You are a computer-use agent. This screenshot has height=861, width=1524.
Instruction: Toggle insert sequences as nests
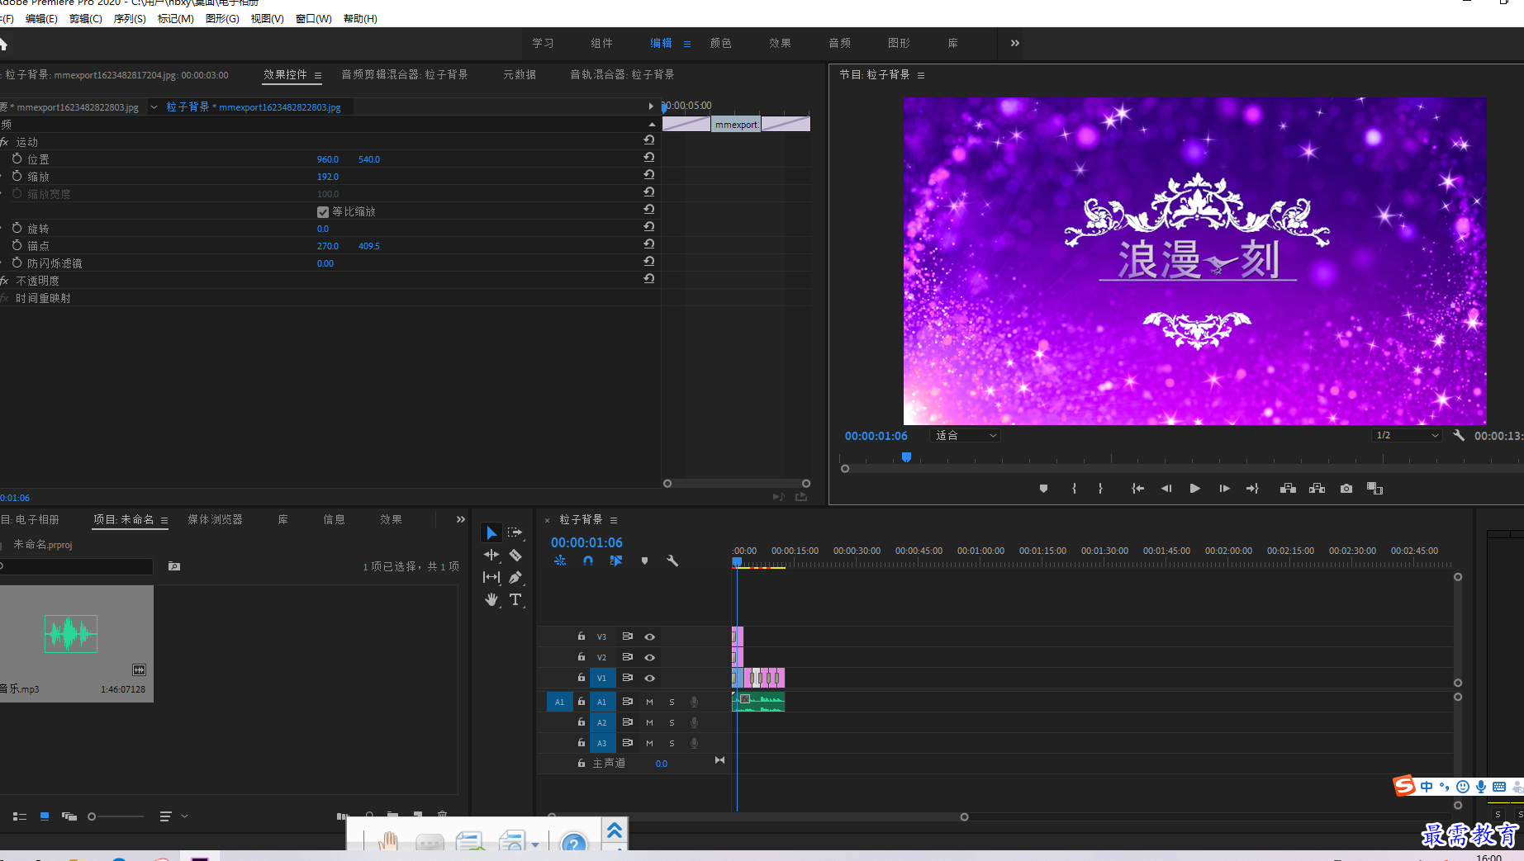(x=560, y=561)
